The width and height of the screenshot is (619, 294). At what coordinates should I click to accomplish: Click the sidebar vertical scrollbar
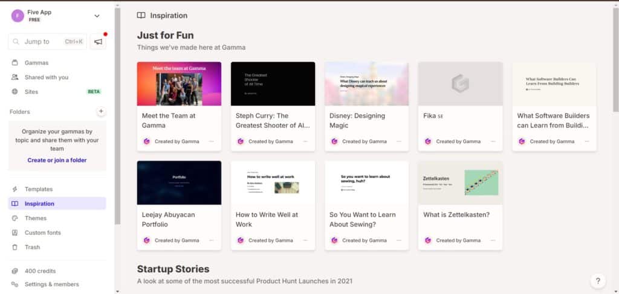pyautogui.click(x=117, y=117)
